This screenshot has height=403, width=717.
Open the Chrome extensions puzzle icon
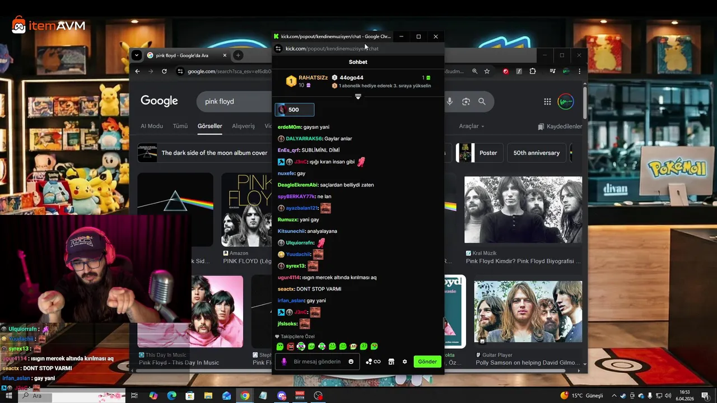click(x=533, y=71)
